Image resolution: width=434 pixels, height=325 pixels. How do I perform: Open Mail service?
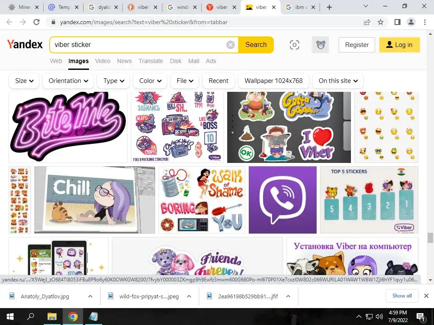click(193, 61)
